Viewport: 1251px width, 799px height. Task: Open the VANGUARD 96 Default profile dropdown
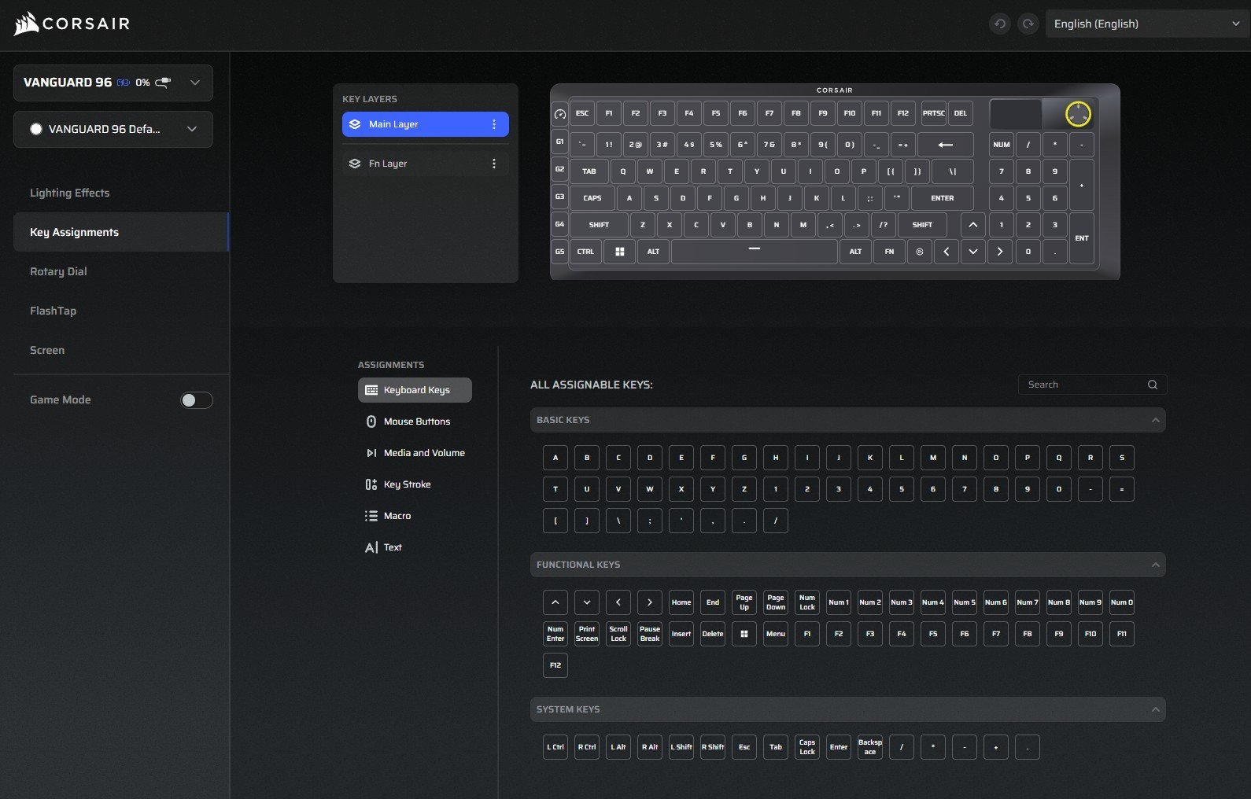tap(113, 129)
